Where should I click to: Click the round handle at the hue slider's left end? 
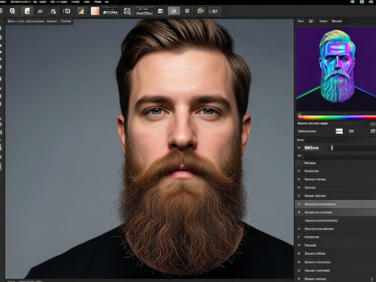(x=300, y=116)
